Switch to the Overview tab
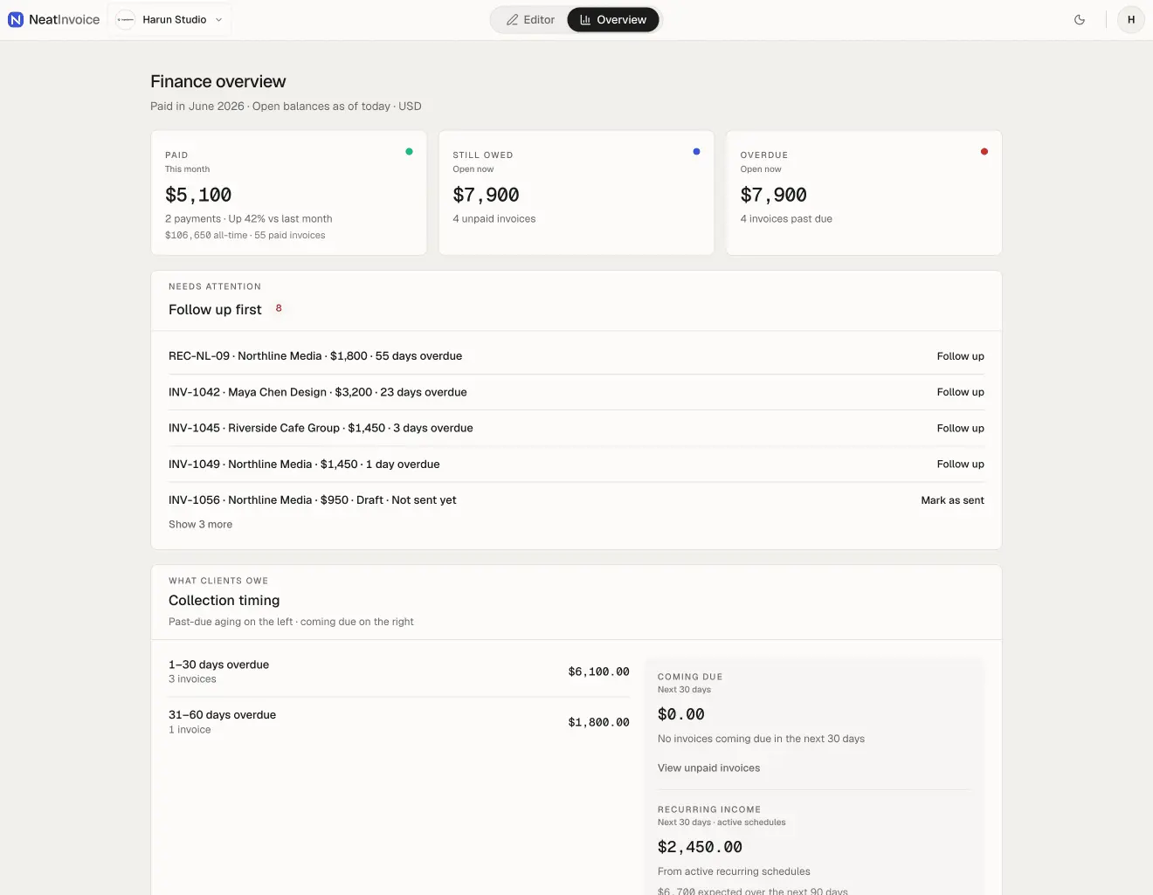 coord(613,19)
